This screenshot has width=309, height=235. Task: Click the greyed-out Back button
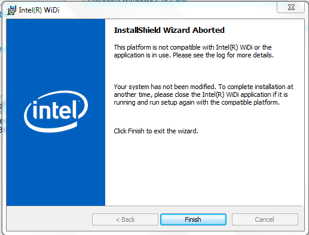[x=125, y=219]
